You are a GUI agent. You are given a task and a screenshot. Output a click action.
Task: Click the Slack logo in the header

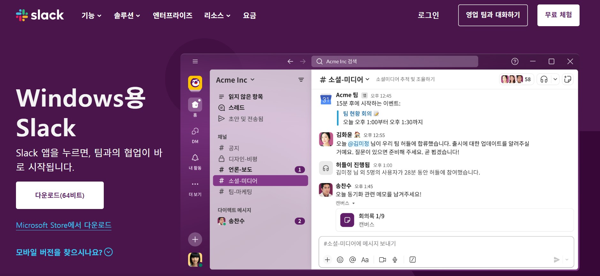click(40, 15)
